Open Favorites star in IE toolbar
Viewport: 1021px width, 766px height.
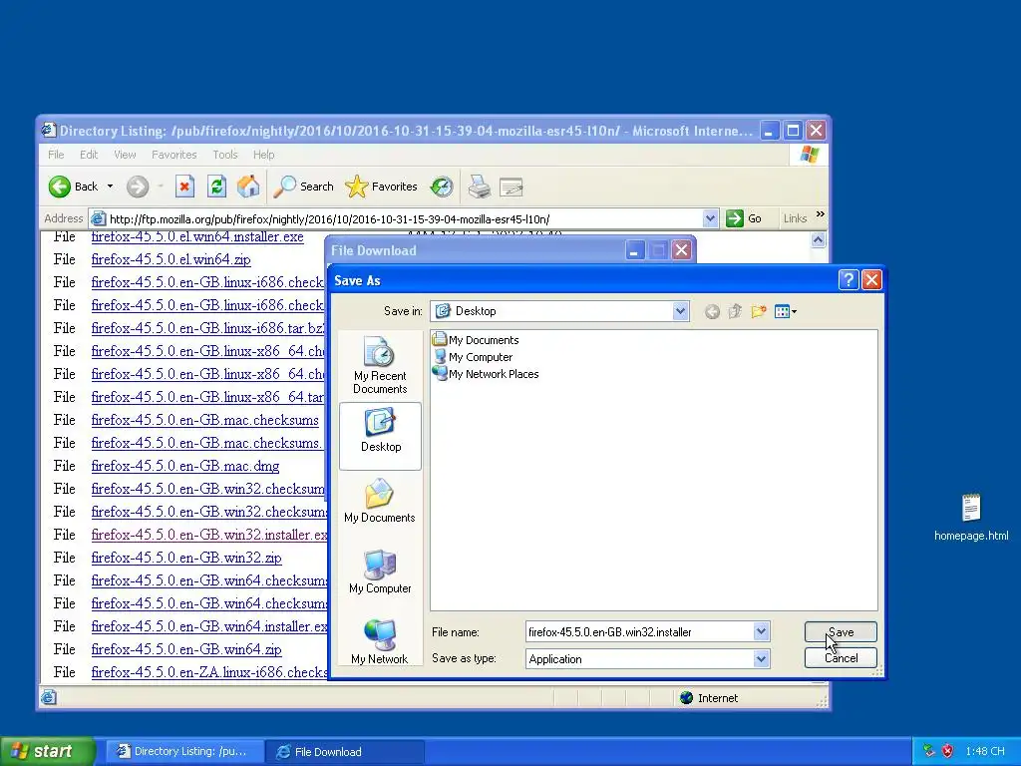381,187
